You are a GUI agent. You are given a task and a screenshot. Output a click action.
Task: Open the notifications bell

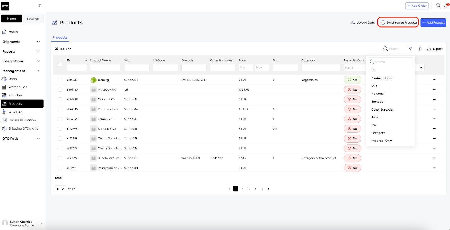(446, 6)
